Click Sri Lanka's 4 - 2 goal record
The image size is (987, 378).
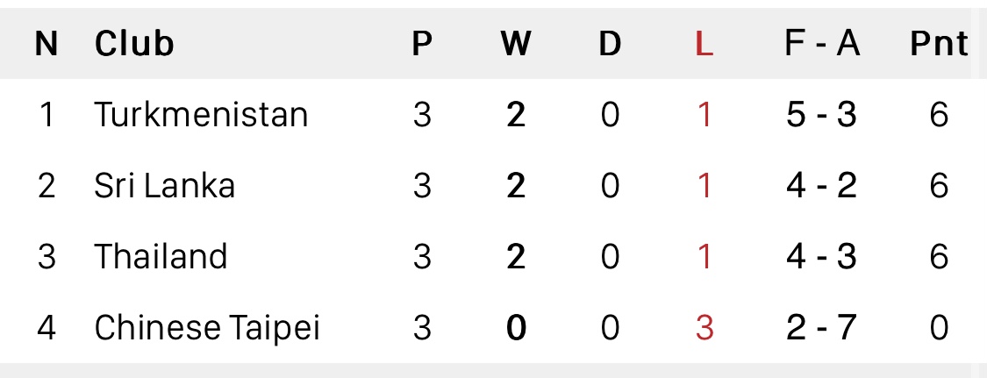tap(821, 186)
